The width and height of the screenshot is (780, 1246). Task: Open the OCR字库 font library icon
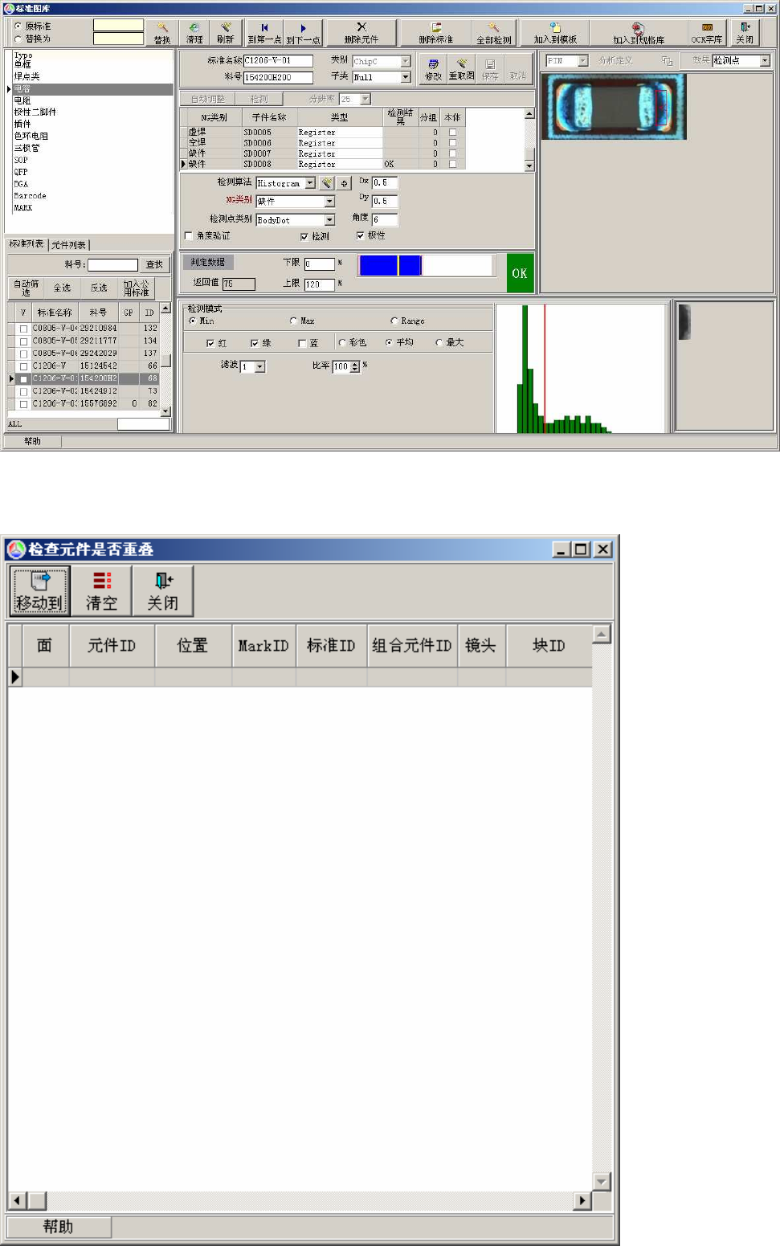[x=707, y=33]
